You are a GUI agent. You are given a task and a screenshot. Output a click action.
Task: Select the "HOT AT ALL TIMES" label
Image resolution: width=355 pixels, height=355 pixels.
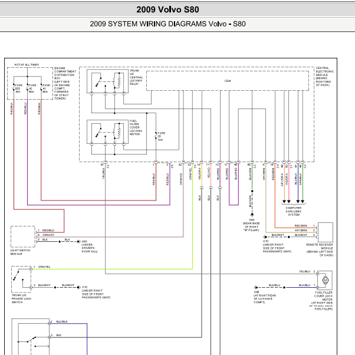coord(27,65)
